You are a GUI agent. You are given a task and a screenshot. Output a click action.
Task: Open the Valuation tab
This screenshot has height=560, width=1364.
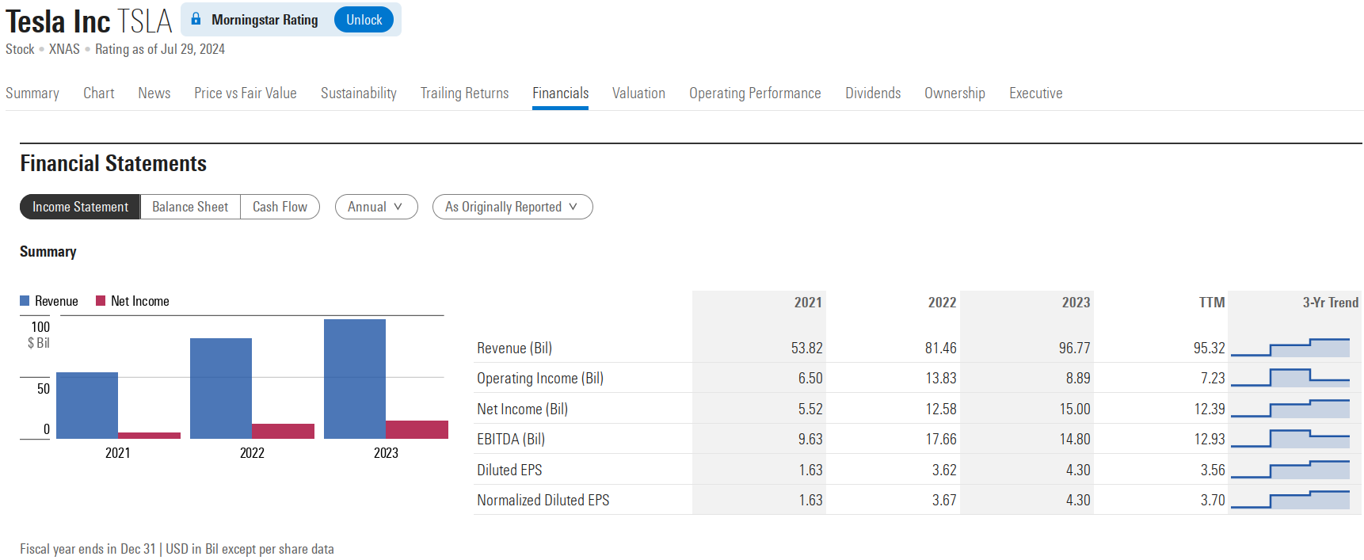[638, 93]
